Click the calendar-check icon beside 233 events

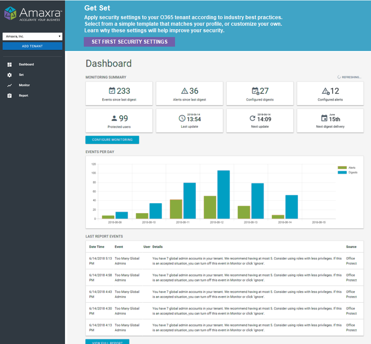click(112, 91)
